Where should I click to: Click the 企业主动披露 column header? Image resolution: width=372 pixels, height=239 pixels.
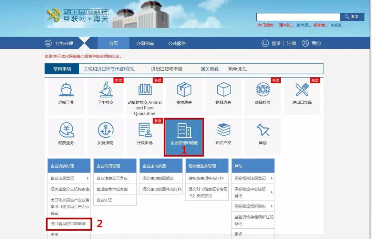(x=161, y=166)
